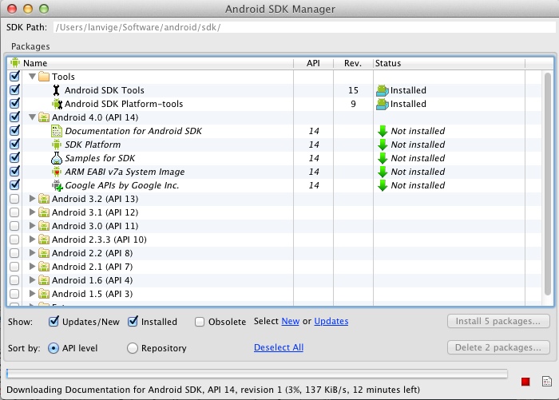Click the Tools folder icon
The height and width of the screenshot is (400, 559).
point(43,77)
